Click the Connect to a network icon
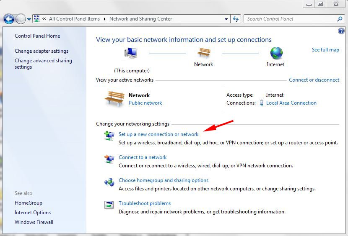The height and width of the screenshot is (236, 348). [109, 159]
